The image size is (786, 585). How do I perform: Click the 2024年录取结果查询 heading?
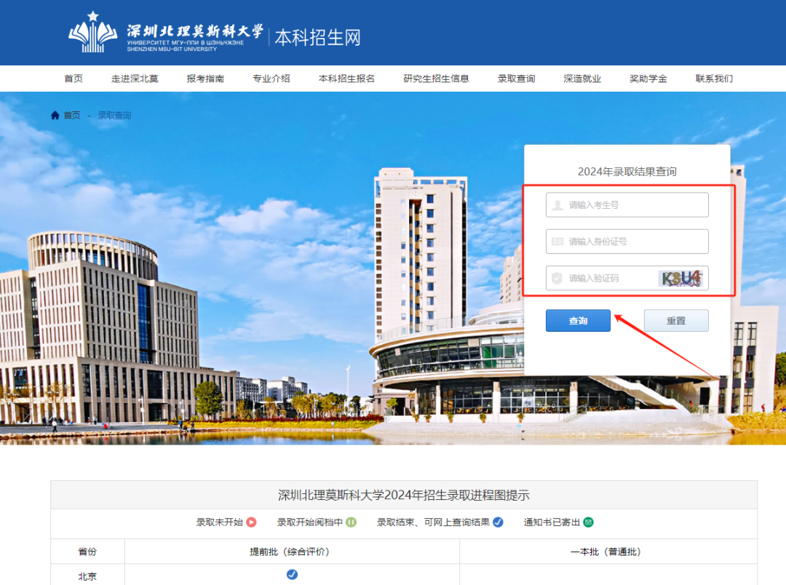[x=627, y=172]
